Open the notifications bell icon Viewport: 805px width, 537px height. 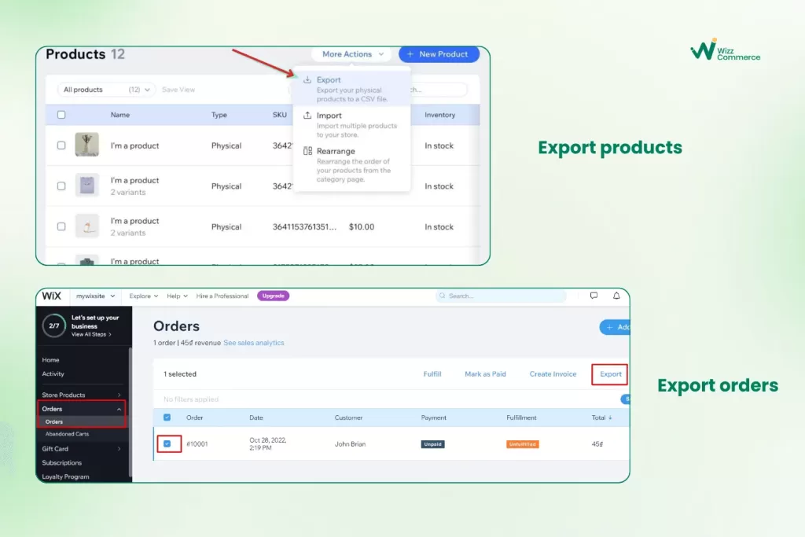pos(616,296)
